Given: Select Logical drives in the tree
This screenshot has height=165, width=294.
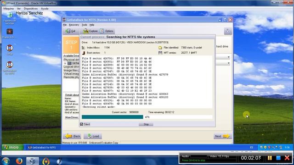Looking at the screenshot, I should pyautogui.click(x=71, y=66).
